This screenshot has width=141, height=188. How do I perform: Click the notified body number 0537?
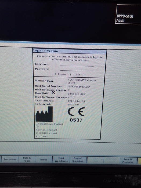point(76,120)
